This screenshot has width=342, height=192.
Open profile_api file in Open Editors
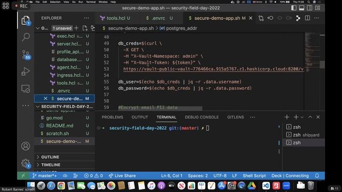pyautogui.click(x=65, y=52)
